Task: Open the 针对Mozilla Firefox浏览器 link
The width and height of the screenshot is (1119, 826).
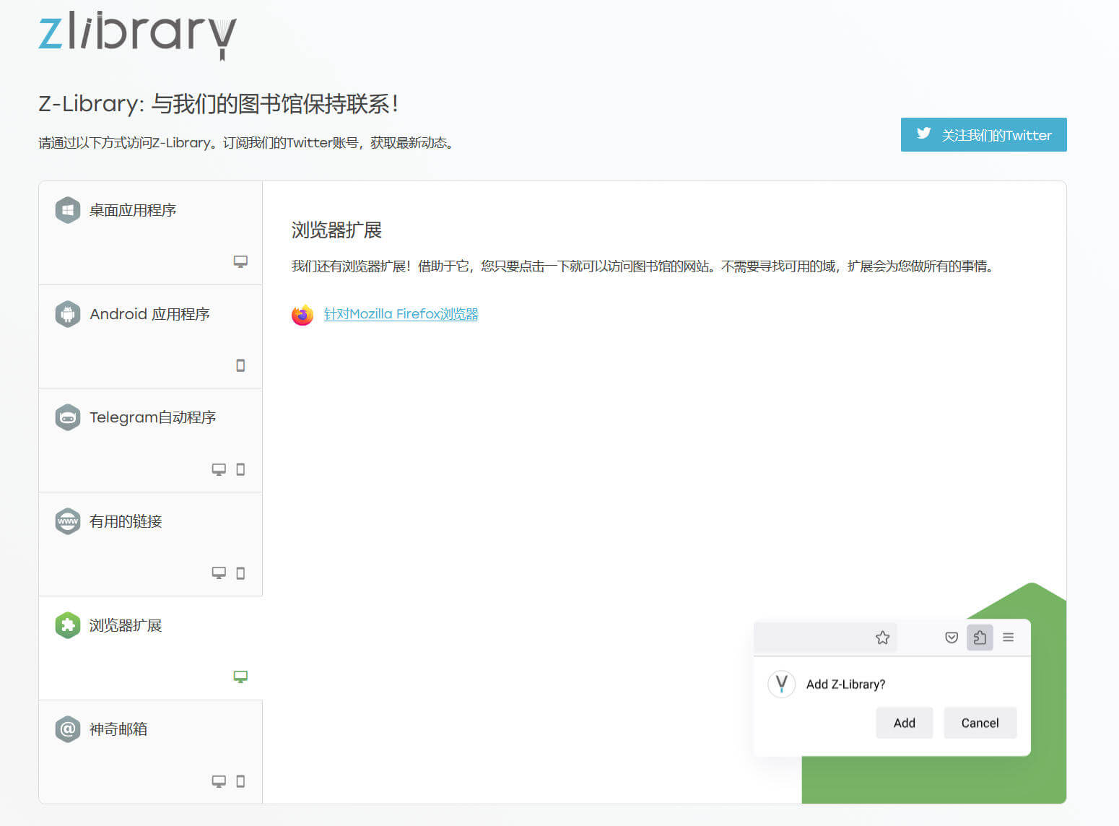Action: pyautogui.click(x=401, y=313)
